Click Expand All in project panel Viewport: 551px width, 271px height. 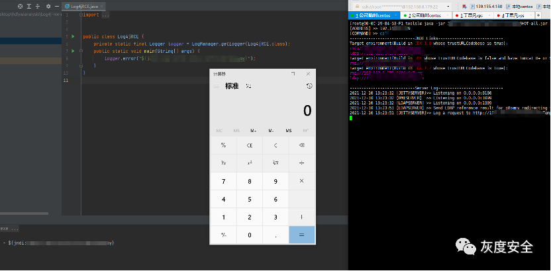point(29,7)
